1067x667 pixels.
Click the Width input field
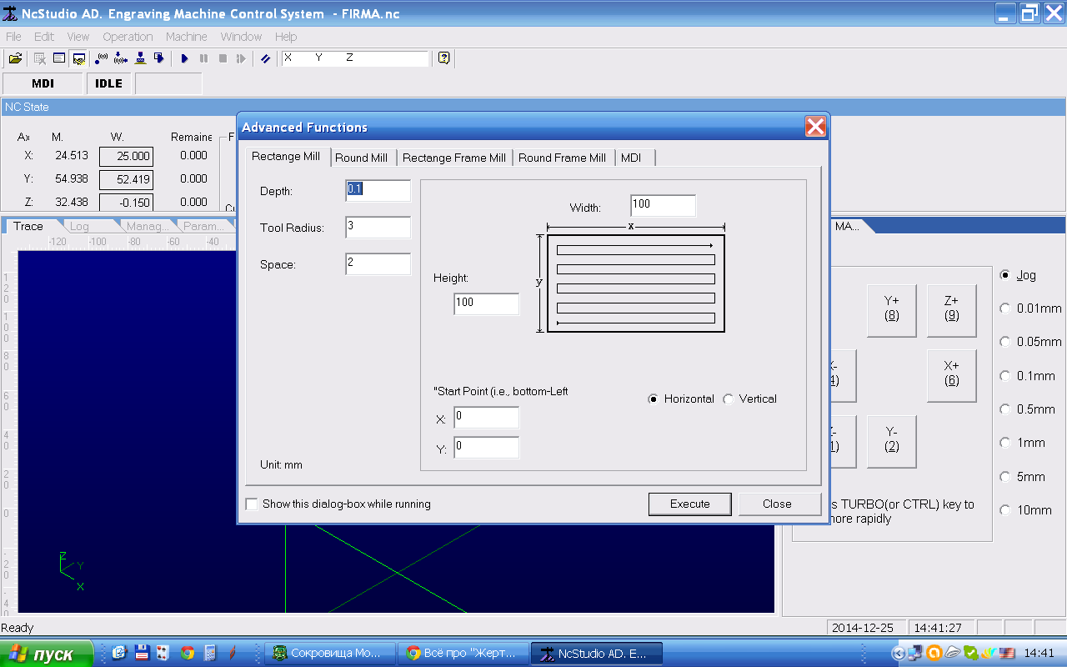(x=664, y=205)
